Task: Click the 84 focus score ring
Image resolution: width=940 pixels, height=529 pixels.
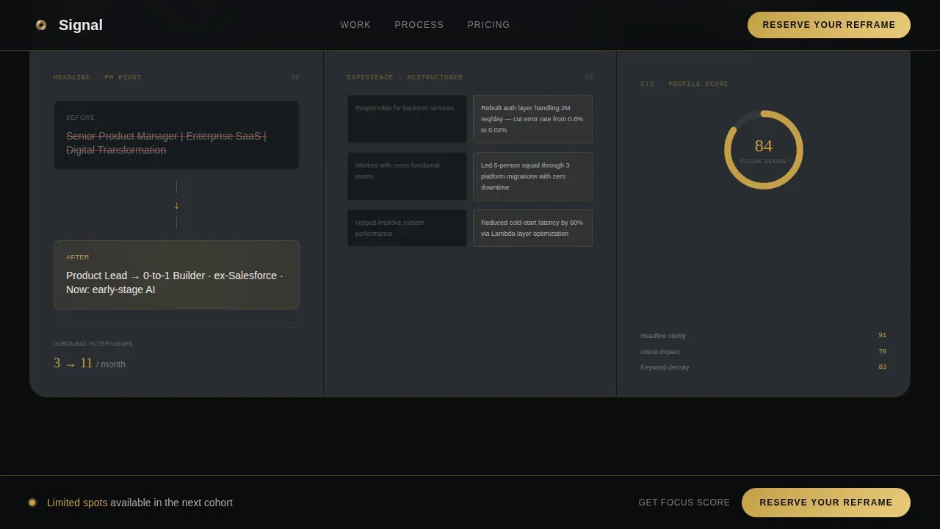Action: [764, 150]
